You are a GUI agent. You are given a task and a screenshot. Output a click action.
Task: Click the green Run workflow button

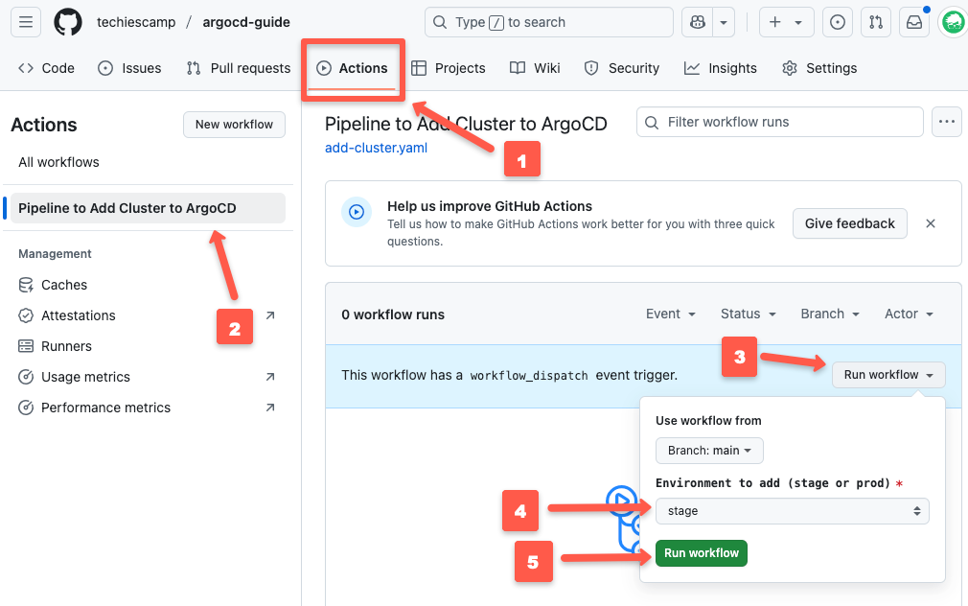(701, 553)
